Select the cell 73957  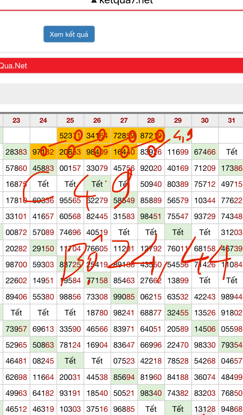tap(16, 329)
